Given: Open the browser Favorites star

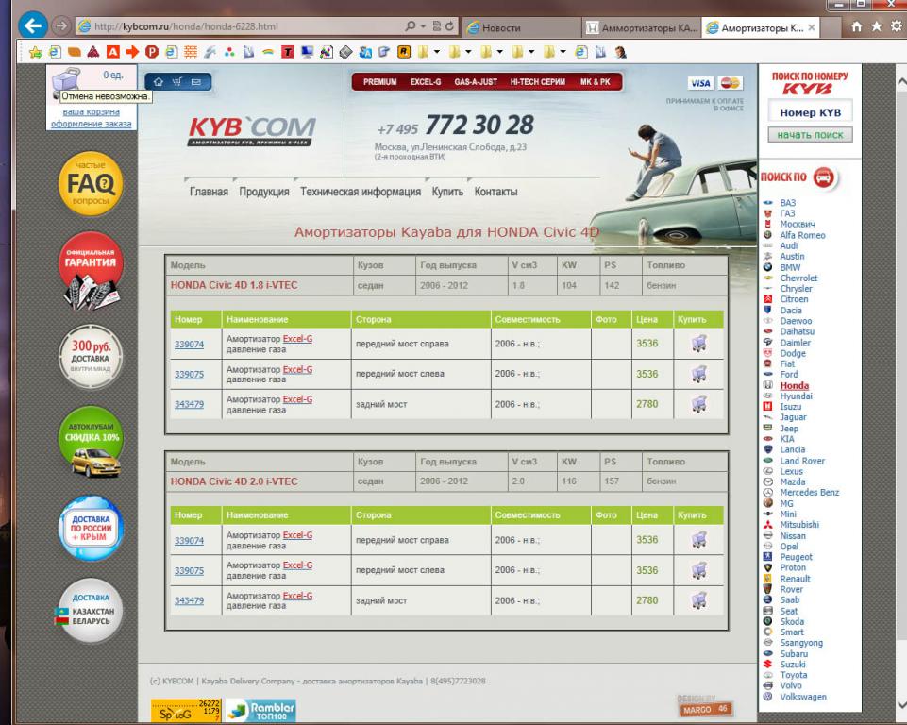Looking at the screenshot, I should pyautogui.click(x=877, y=26).
